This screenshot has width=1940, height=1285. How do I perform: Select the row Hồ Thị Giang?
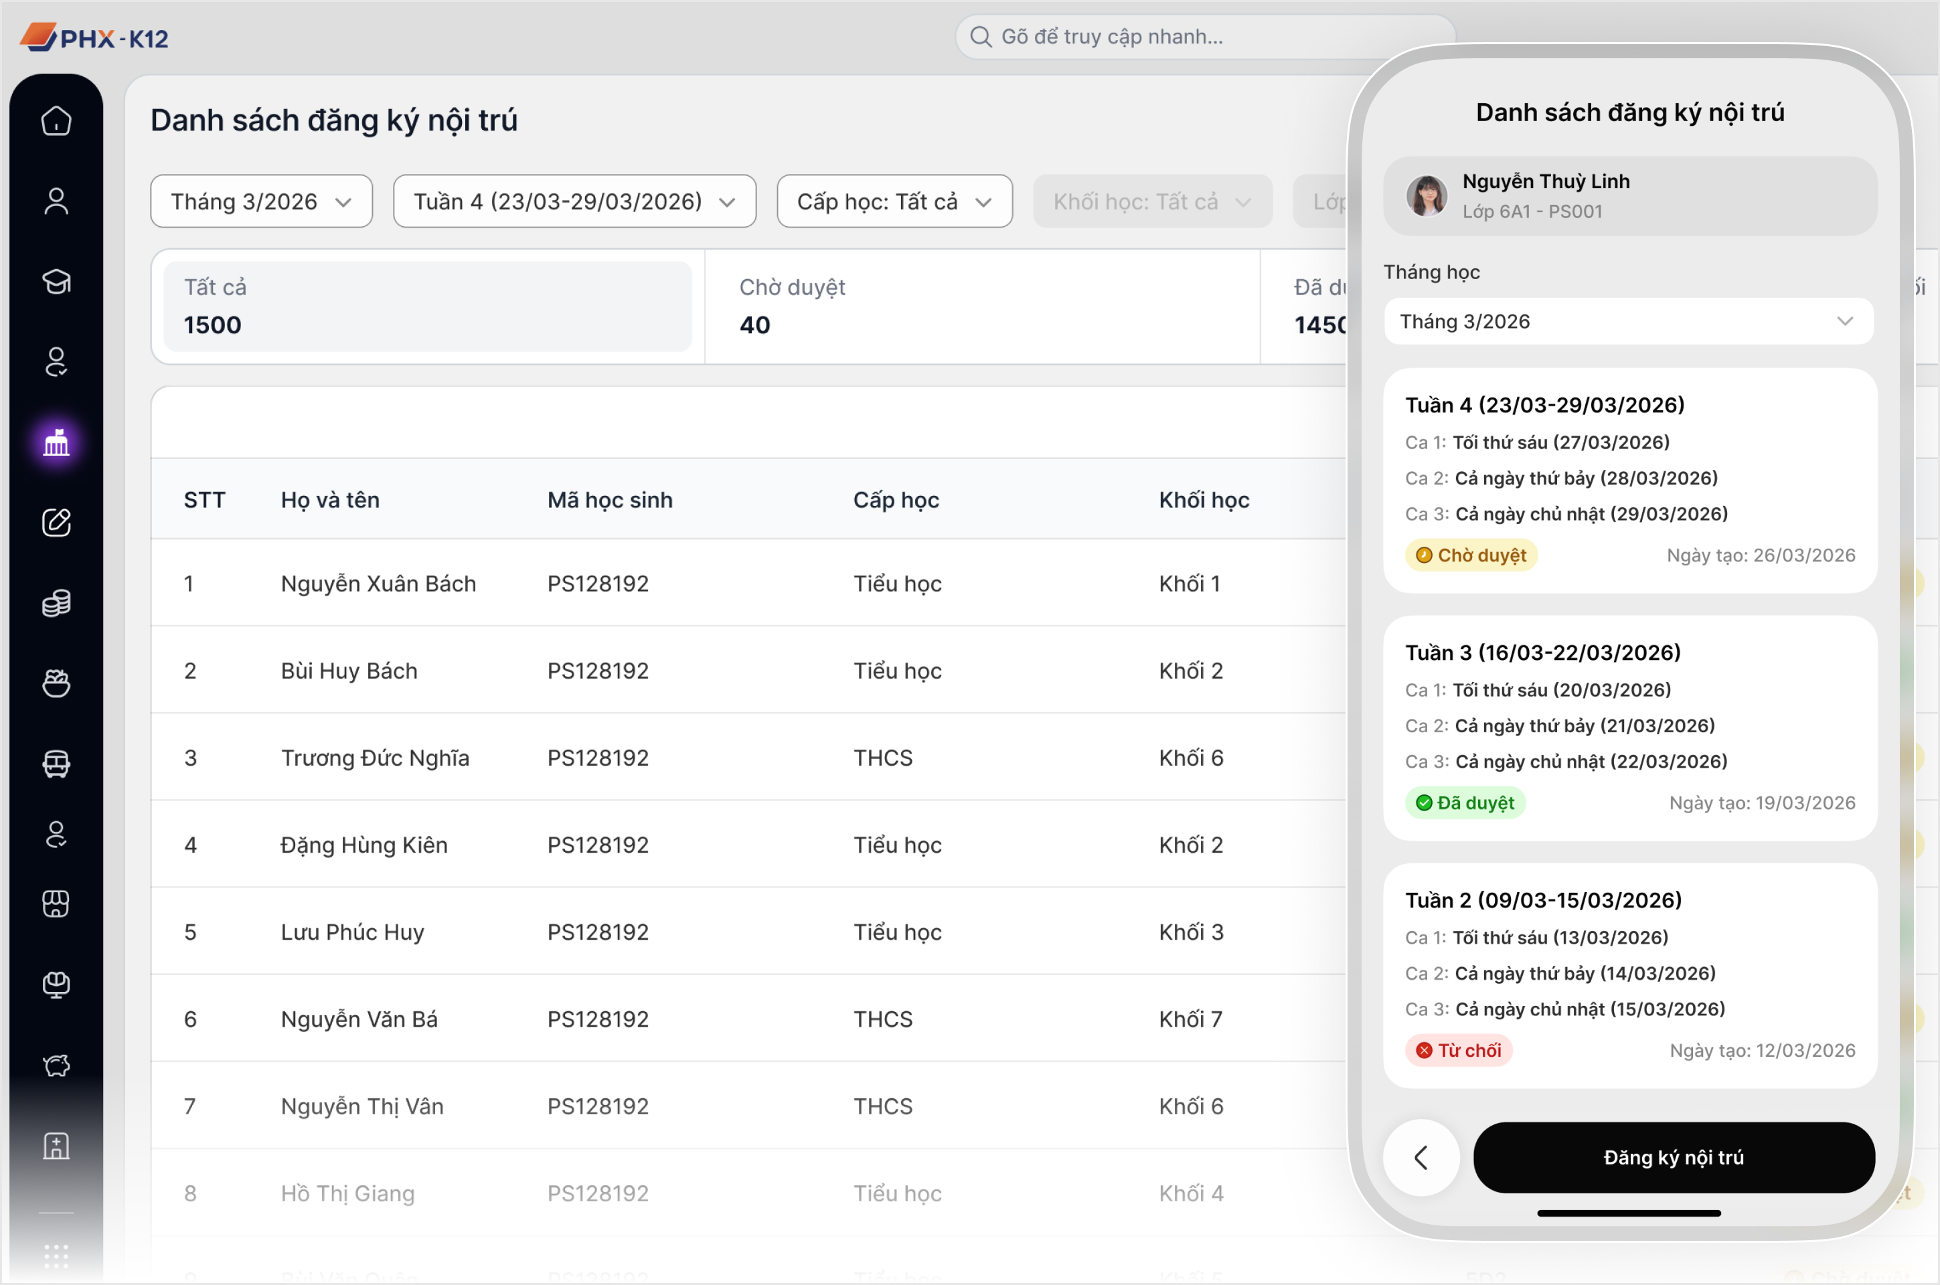748,1193
